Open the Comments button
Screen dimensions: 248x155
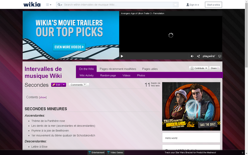click(x=79, y=85)
